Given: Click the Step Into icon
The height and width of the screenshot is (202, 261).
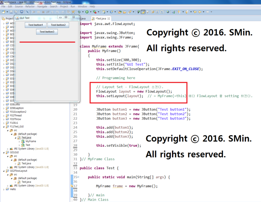Looking at the screenshot, I should pyautogui.click(x=53, y=12).
